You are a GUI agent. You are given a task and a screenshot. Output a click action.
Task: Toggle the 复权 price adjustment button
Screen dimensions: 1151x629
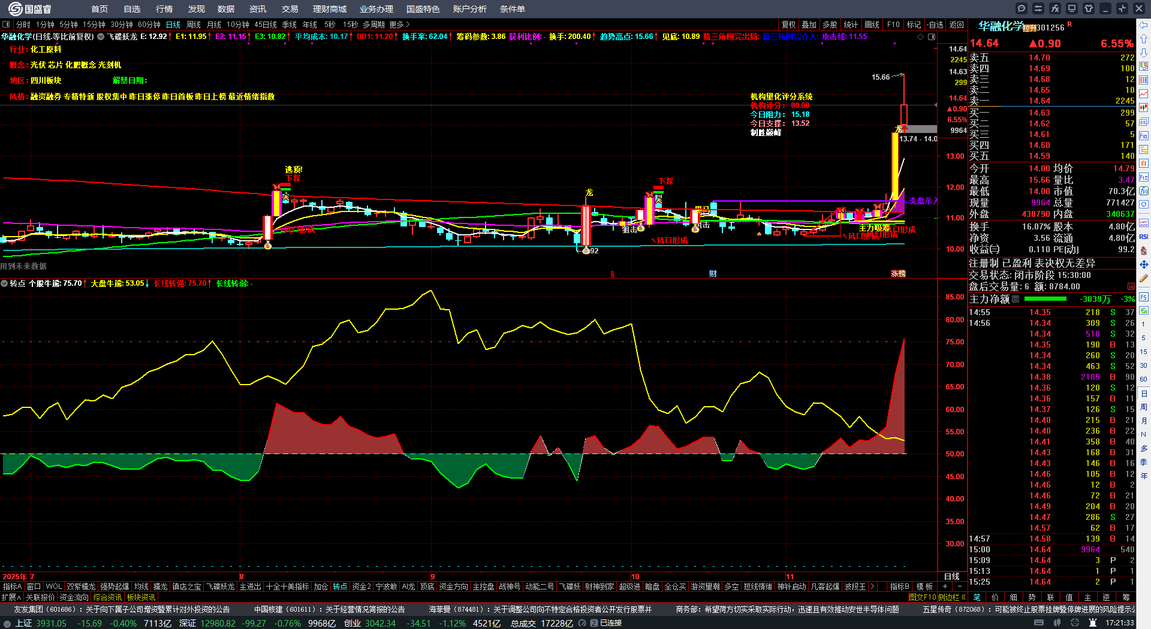click(788, 25)
